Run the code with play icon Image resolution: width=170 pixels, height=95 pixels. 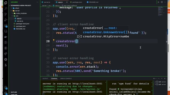tap(159, 2)
